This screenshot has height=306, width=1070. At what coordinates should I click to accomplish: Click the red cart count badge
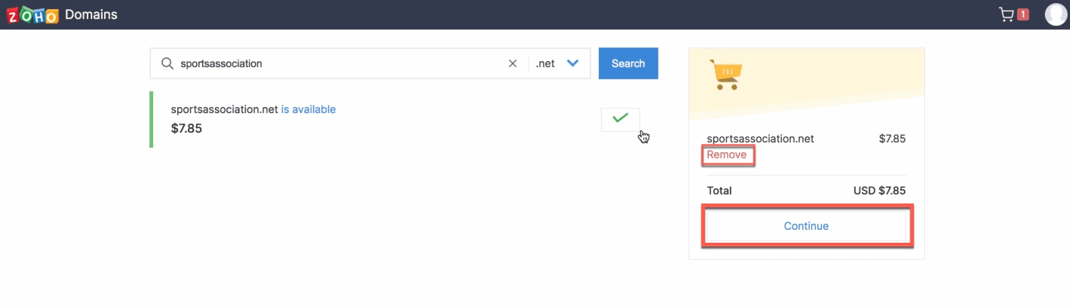tap(1023, 14)
